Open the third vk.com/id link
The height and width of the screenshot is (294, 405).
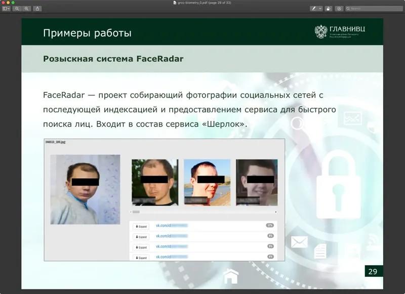(172, 246)
